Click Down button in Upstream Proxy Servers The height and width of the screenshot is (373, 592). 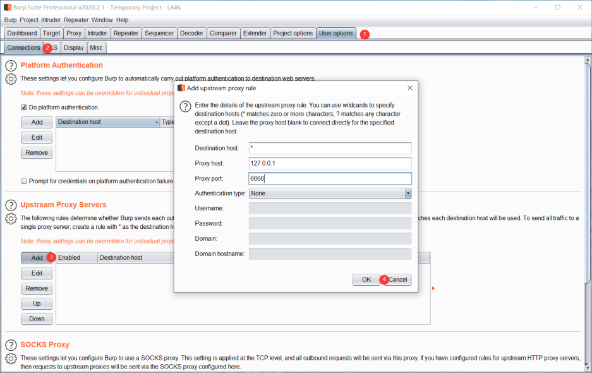point(37,319)
